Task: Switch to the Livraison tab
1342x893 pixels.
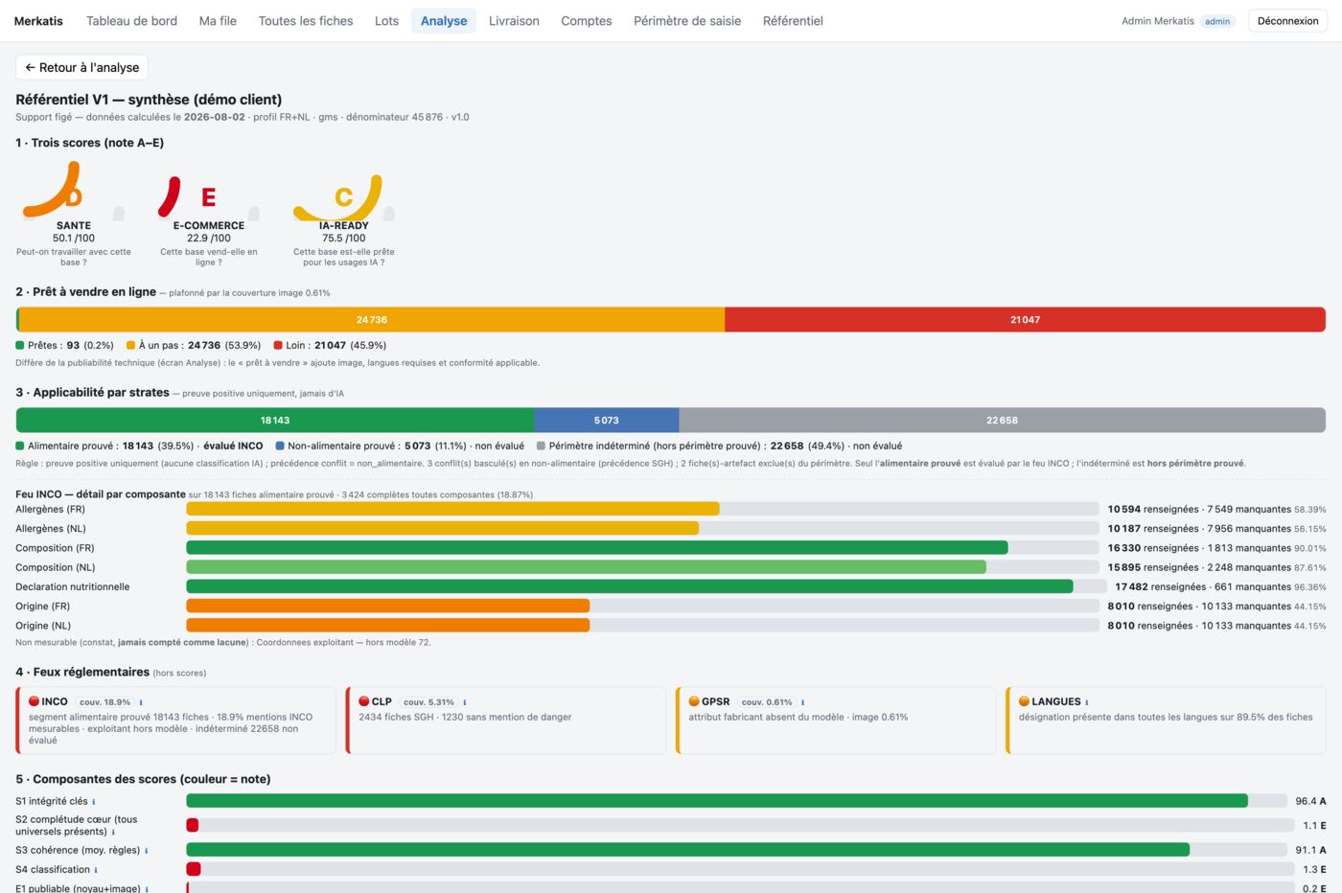Action: pyautogui.click(x=514, y=21)
